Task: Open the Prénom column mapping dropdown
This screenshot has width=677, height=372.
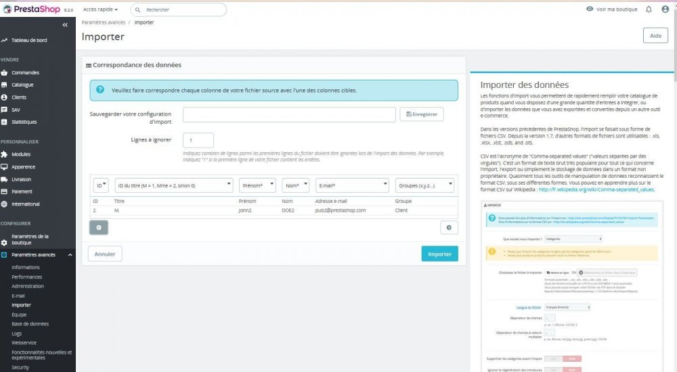Action: pyautogui.click(x=257, y=185)
